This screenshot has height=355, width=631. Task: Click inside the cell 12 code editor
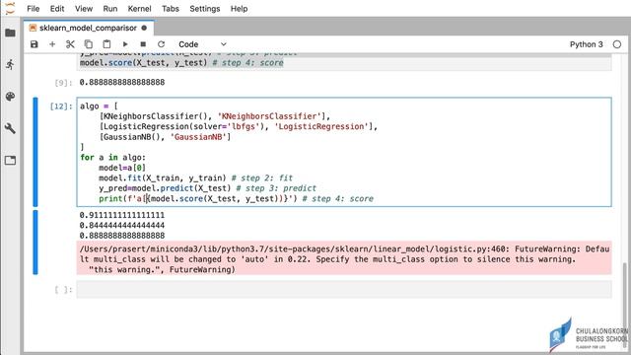click(x=344, y=152)
